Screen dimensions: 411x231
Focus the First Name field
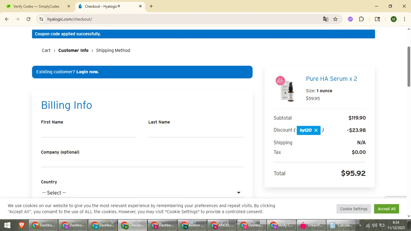89,132
